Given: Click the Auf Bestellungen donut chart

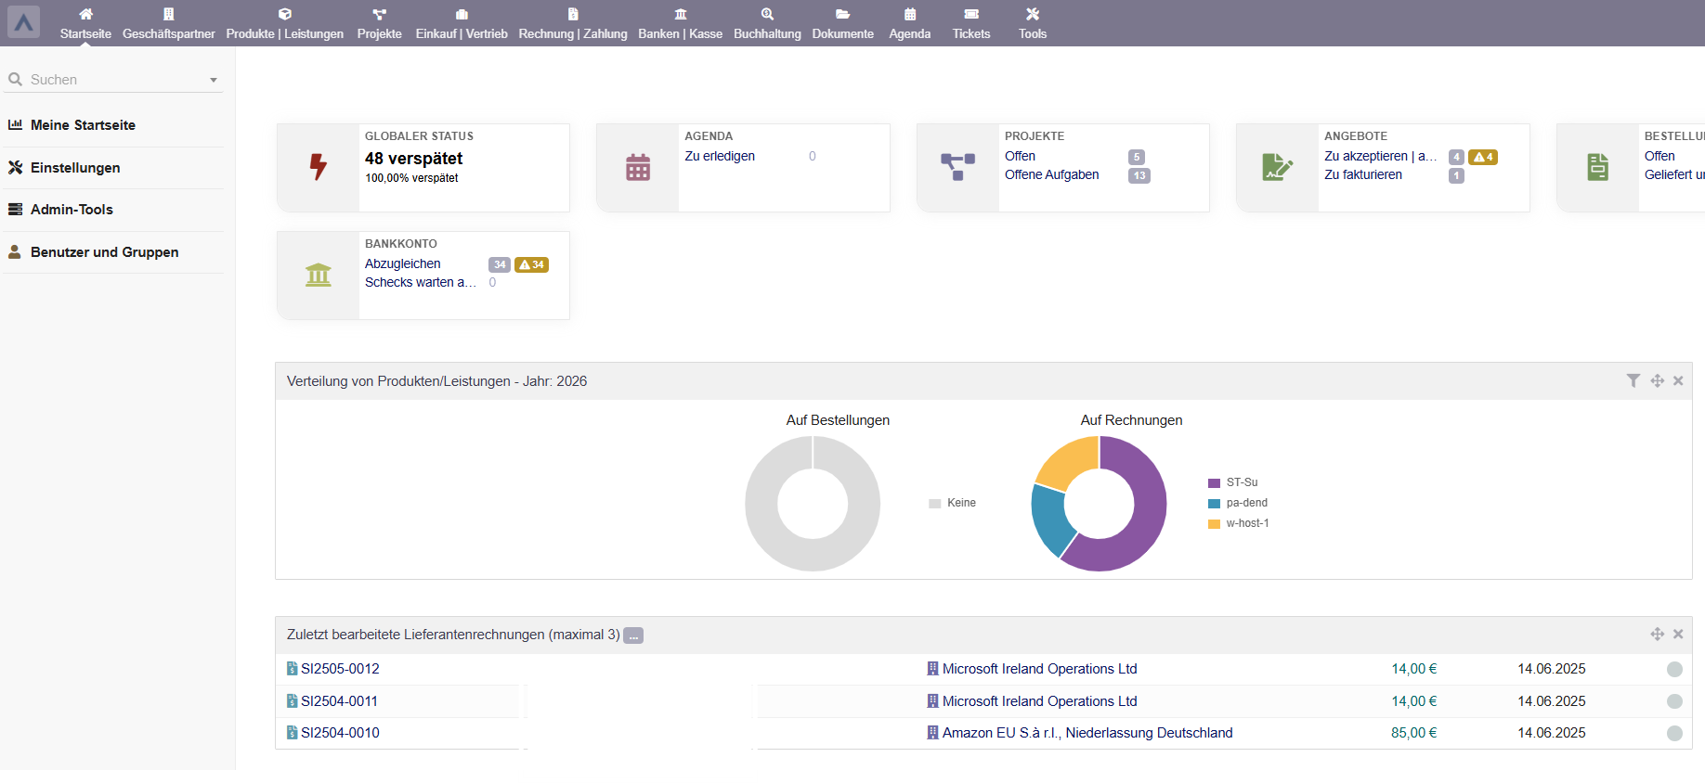Looking at the screenshot, I should click(x=813, y=504).
